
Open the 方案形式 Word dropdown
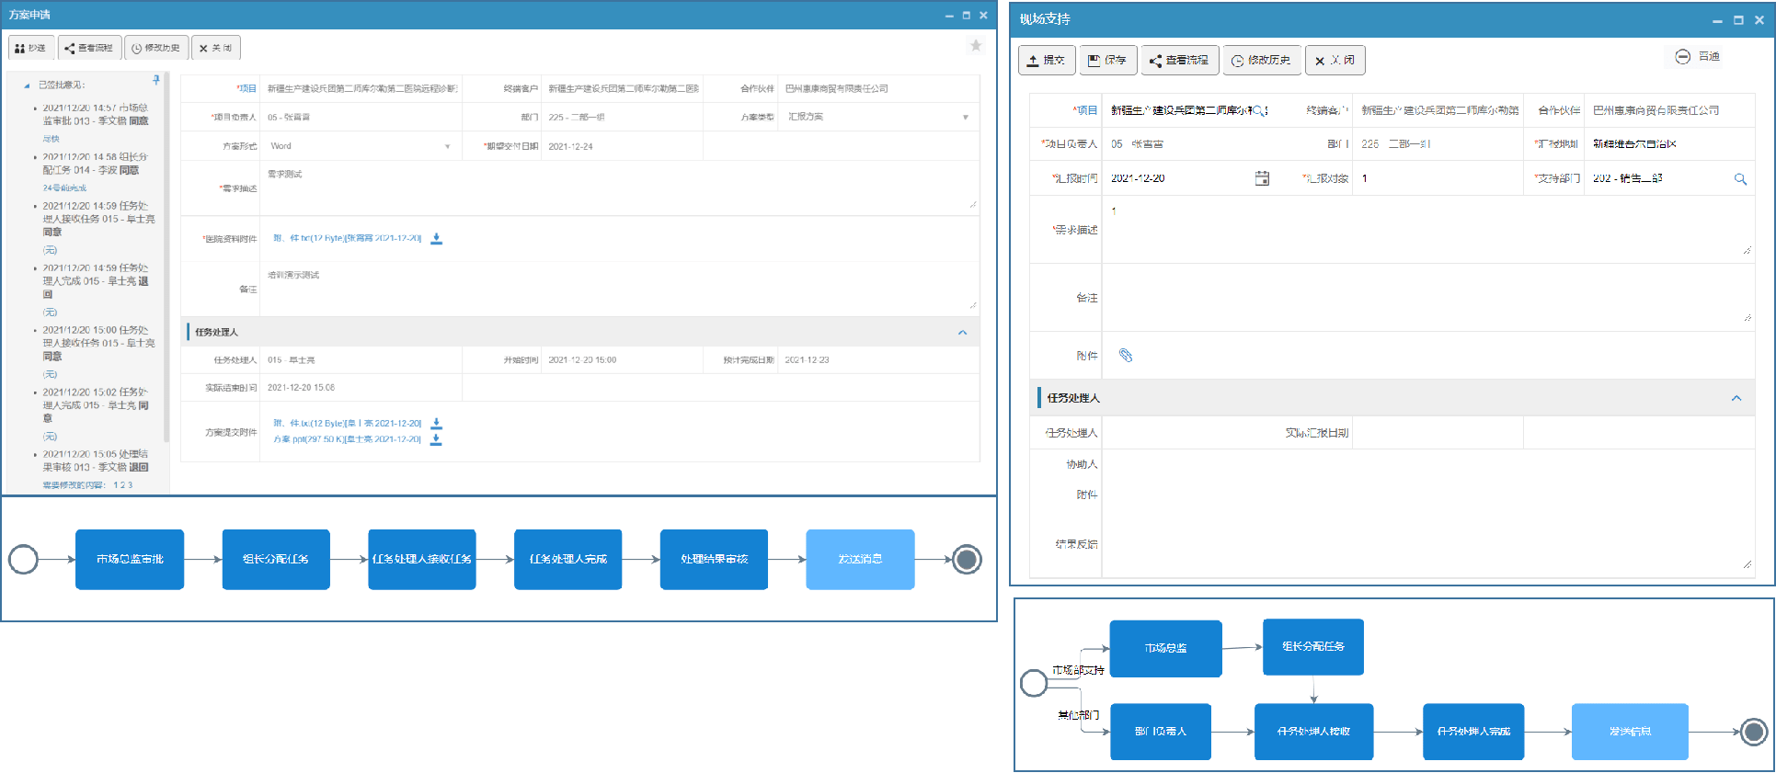[448, 146]
